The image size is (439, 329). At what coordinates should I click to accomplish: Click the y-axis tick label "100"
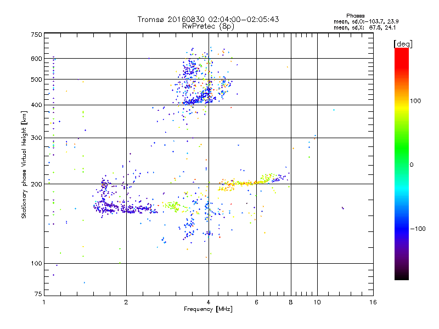(x=37, y=264)
